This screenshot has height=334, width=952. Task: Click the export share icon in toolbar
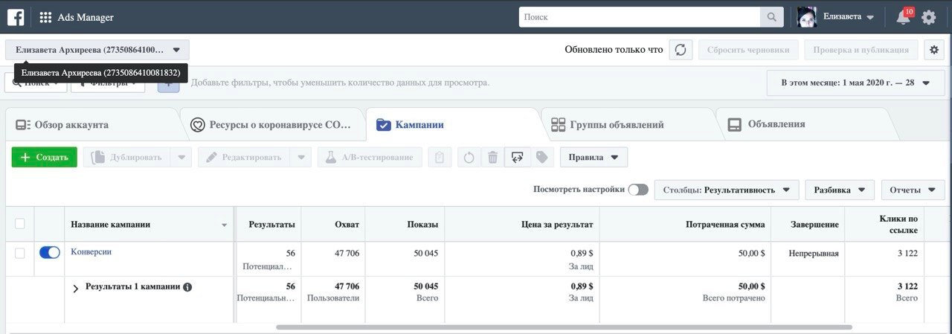point(517,157)
